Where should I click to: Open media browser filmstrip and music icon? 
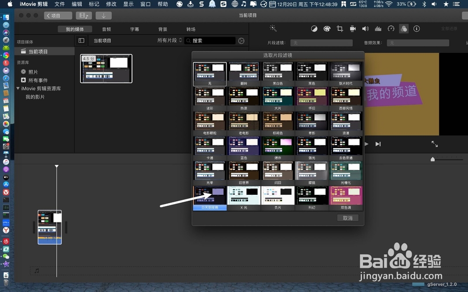coord(84,15)
